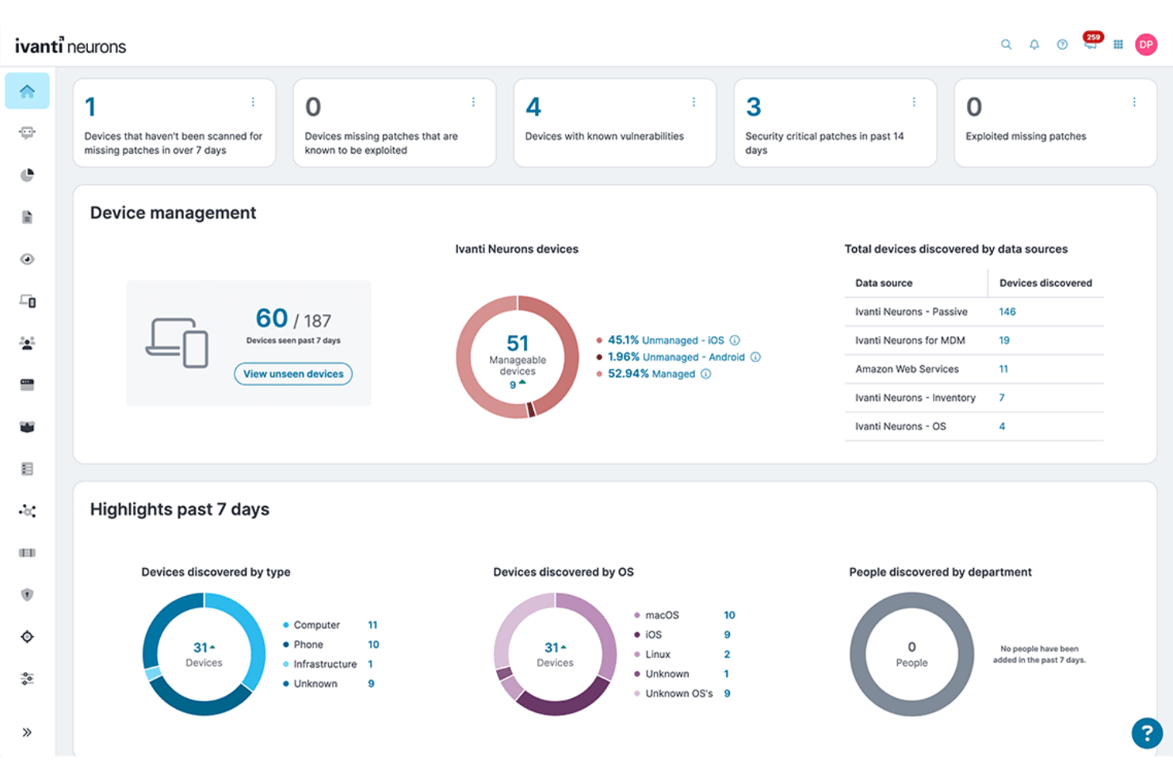Click the Amazon Web Services row label

[x=907, y=368]
